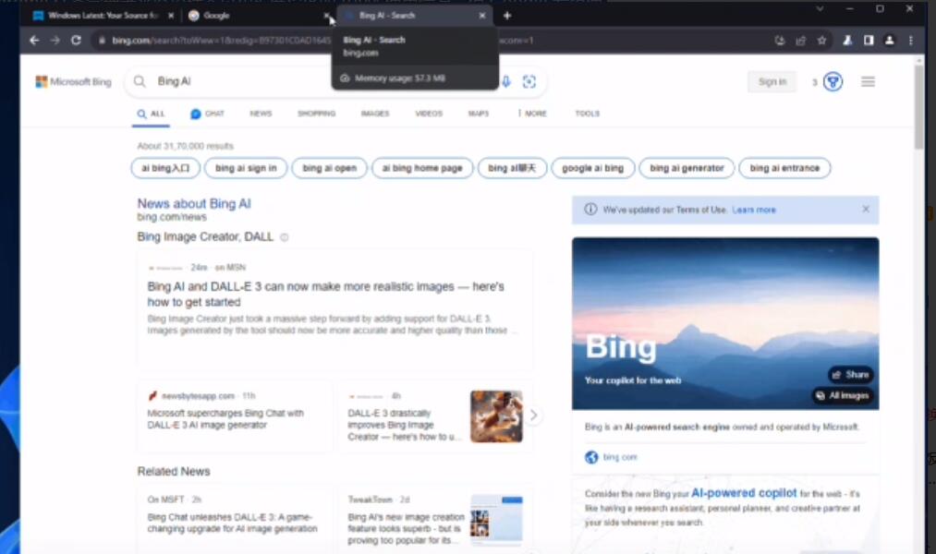The image size is (936, 554).
Task: Click the 'AI-powered copilot' link
Action: pos(744,493)
